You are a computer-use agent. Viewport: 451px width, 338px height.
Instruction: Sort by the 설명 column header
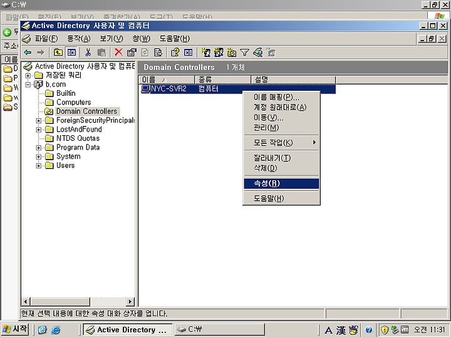(x=293, y=79)
